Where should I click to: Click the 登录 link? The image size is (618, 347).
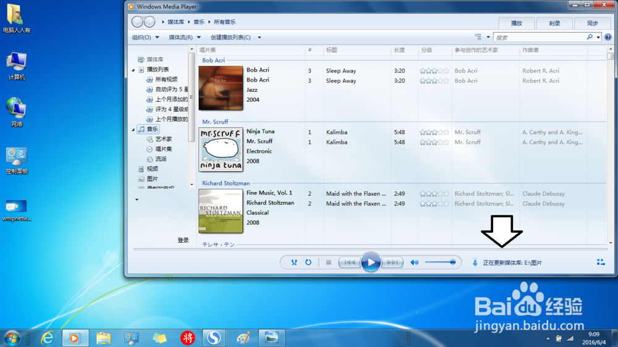coord(183,240)
